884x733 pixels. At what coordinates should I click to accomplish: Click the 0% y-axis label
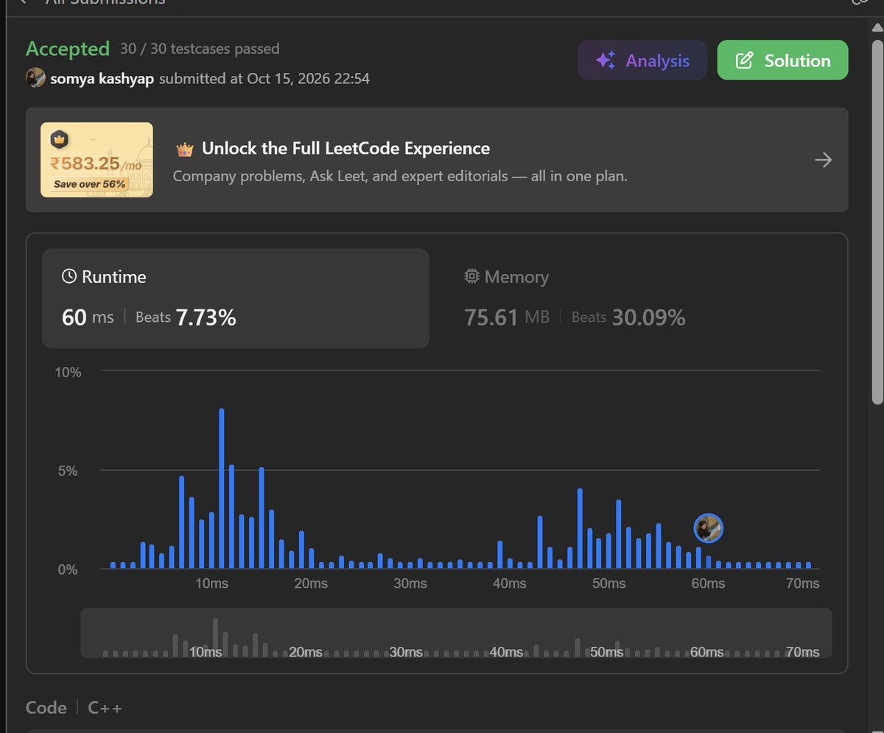(68, 569)
